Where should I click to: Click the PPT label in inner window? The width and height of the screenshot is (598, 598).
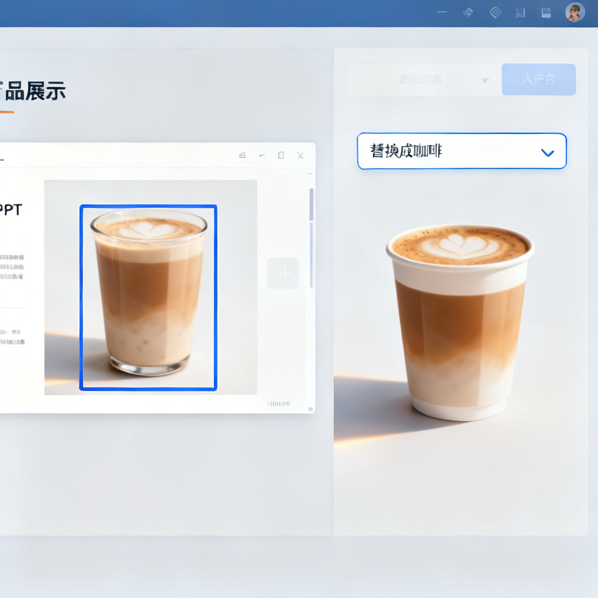pyautogui.click(x=11, y=210)
